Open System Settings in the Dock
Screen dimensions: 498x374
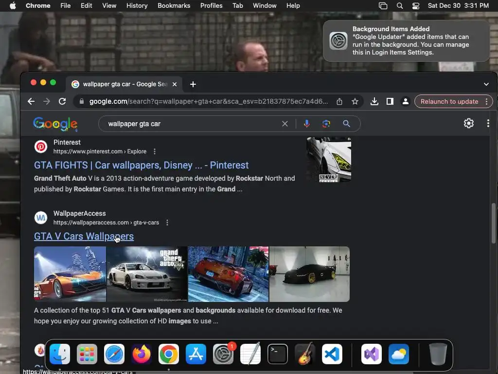(x=223, y=354)
